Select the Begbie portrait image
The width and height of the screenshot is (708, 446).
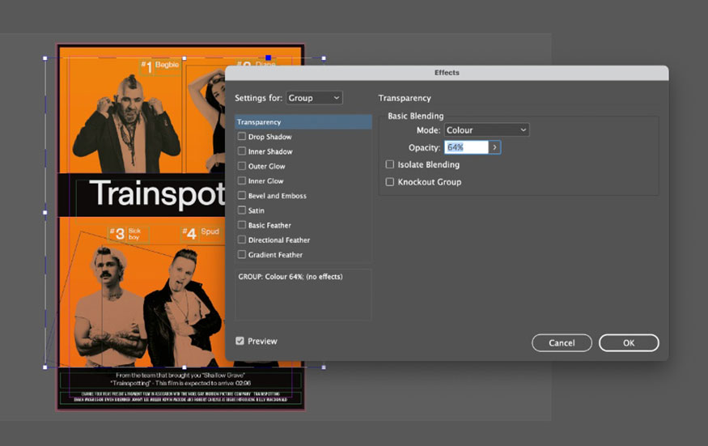(129, 123)
